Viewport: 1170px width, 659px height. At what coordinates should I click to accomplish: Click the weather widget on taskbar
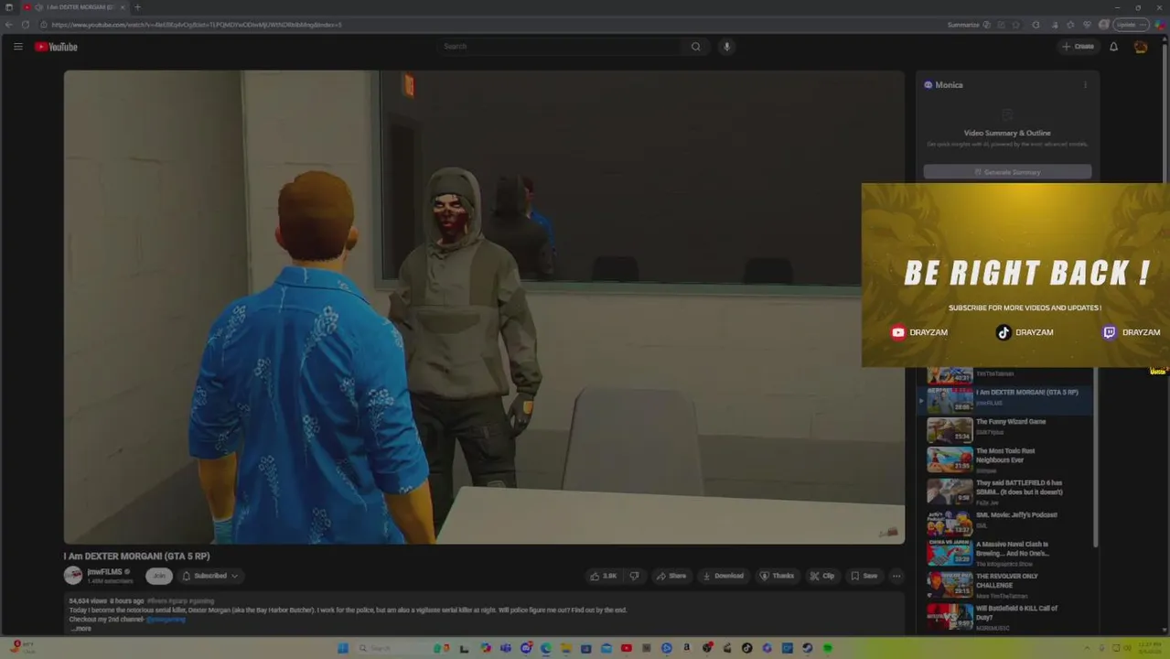click(22, 648)
